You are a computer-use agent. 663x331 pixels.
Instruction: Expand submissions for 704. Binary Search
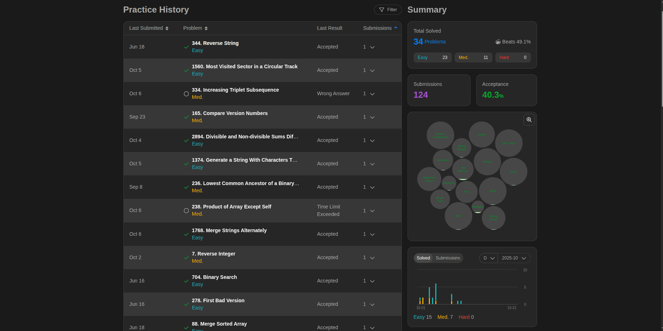(372, 281)
